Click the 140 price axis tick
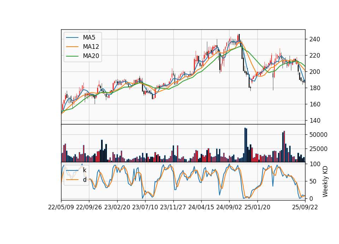Viewport: 339px width, 244px height. tap(315, 120)
